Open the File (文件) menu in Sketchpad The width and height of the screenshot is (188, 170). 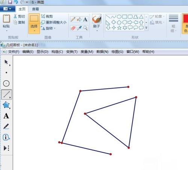click(14, 52)
